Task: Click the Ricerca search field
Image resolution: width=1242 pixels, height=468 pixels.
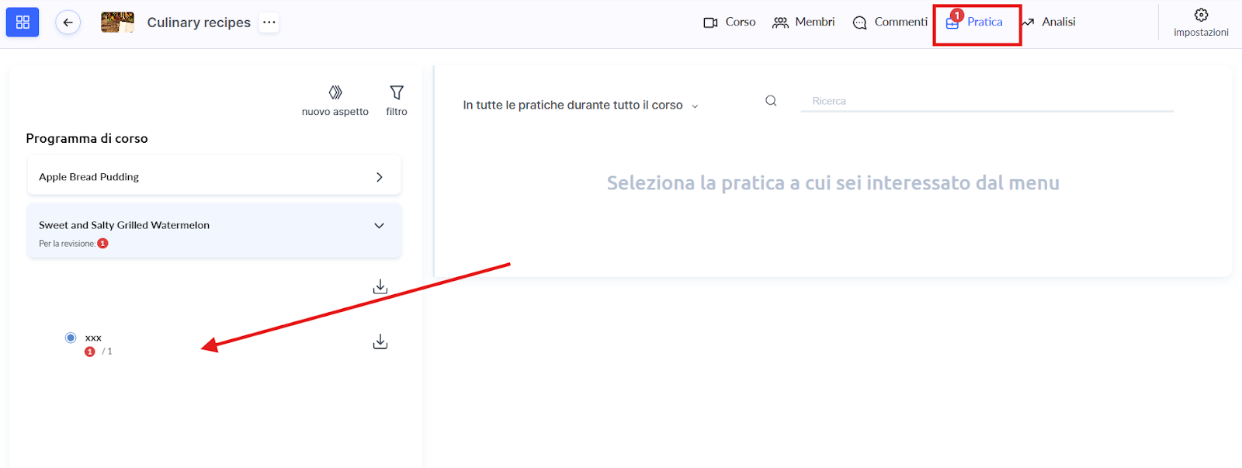Action: coord(986,102)
